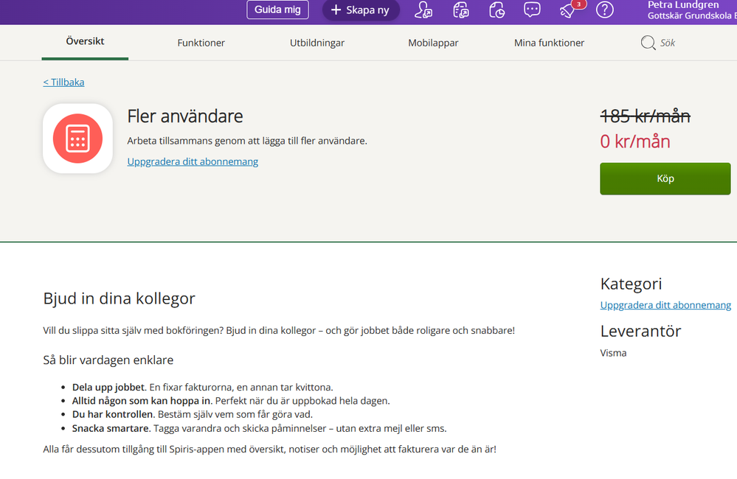737x479 pixels.
Task: Open Skapa ny from the top bar
Action: [361, 10]
